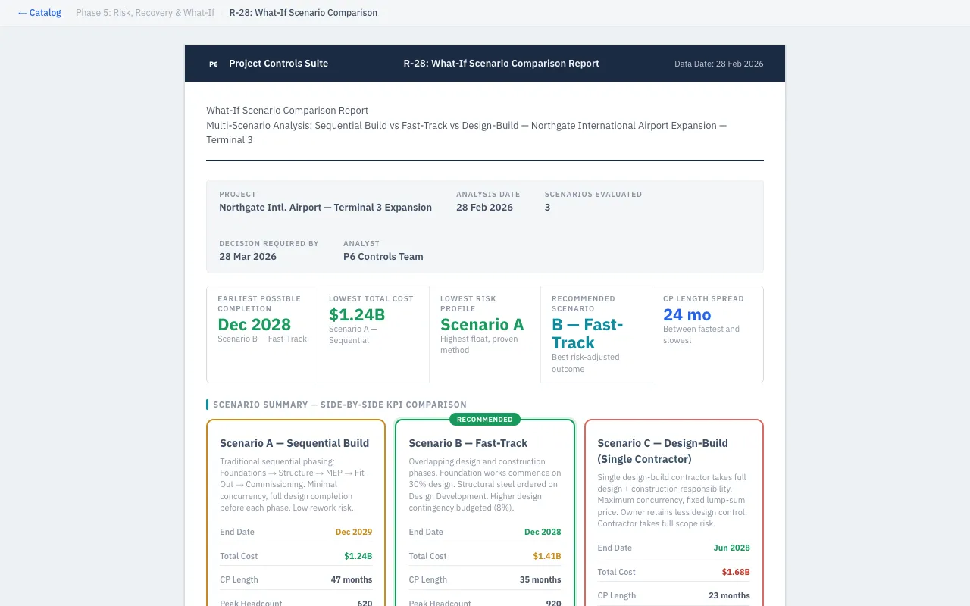970x606 pixels.
Task: Select the Scenario B Fast-Track card heading
Action: coord(468,443)
